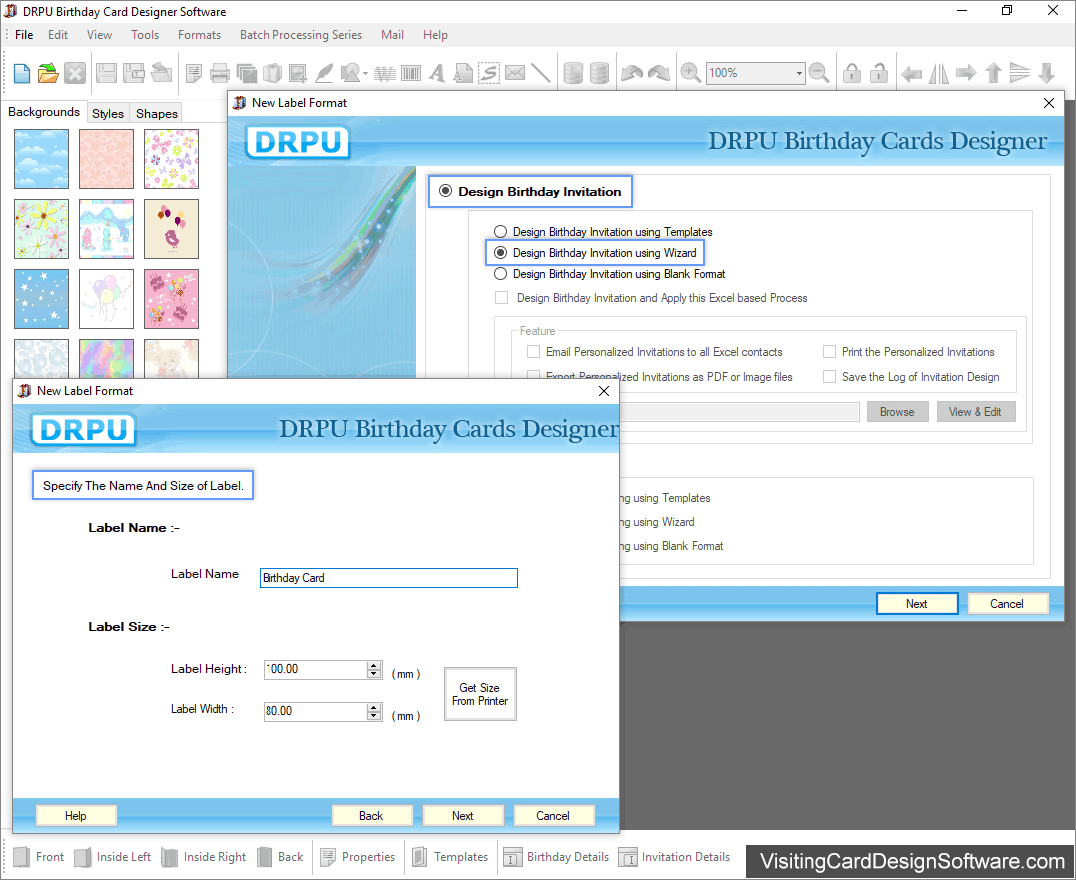The width and height of the screenshot is (1076, 880).
Task: Select the blue clouds background thumbnail
Action: (x=41, y=159)
